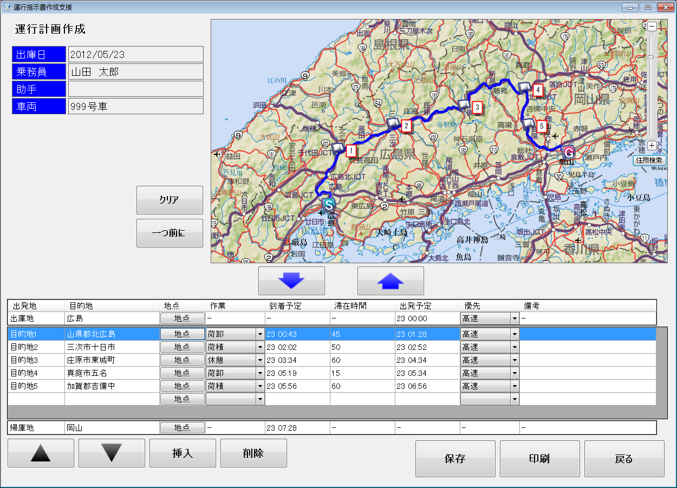Select the 真庭市五名 destination cell
This screenshot has height=488, width=677.
[x=112, y=373]
